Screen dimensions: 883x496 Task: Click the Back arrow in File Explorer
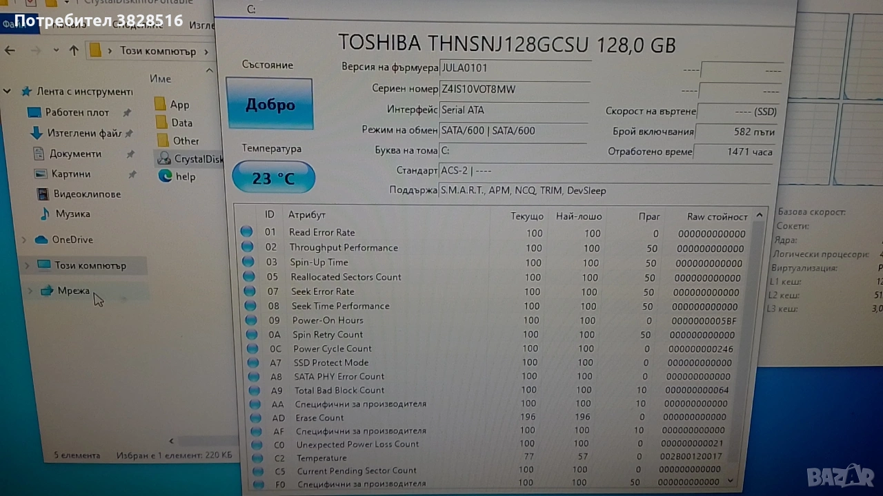pos(10,50)
